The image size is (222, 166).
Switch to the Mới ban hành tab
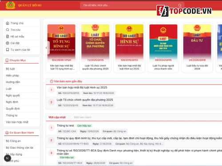(x=83, y=117)
